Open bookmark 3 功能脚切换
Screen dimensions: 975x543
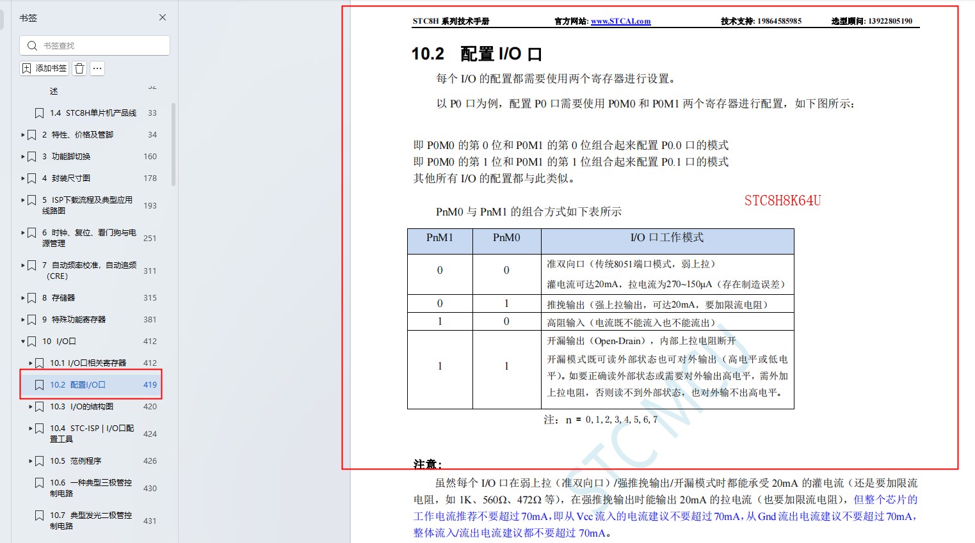coord(66,157)
